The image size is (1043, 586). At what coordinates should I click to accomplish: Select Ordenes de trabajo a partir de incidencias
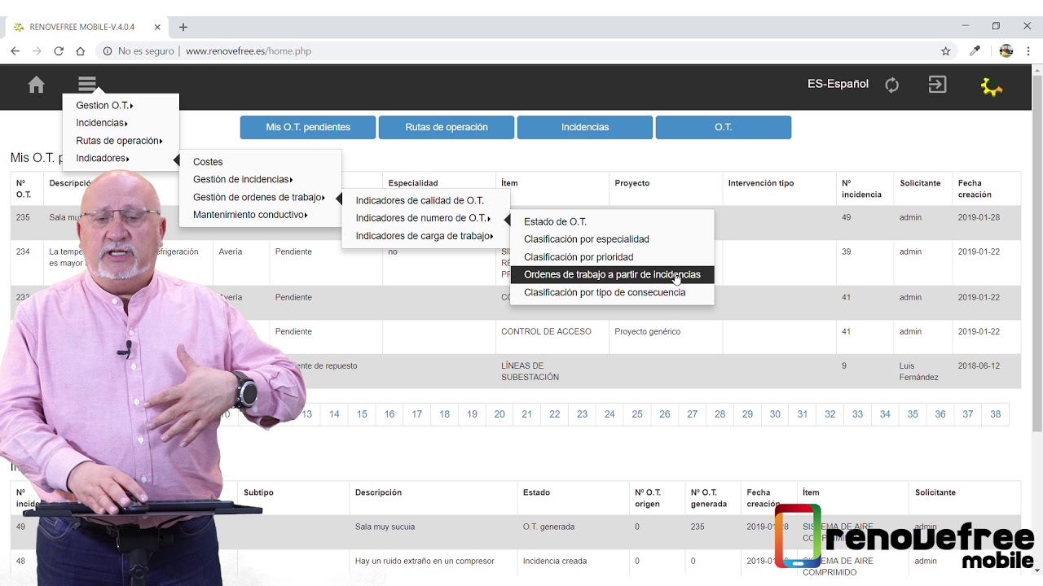click(612, 275)
